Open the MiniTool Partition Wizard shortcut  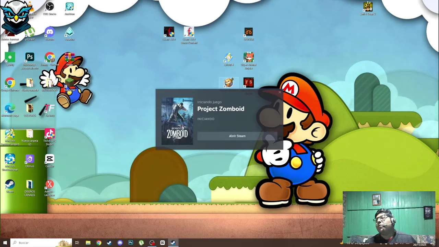point(10,137)
